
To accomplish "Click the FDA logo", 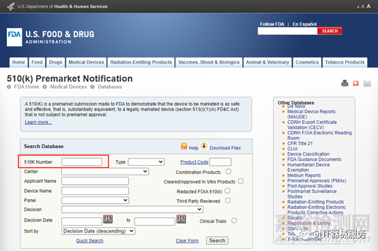I will pos(14,37).
